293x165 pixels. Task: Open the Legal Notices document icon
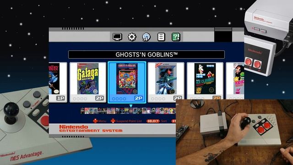pos(161,37)
